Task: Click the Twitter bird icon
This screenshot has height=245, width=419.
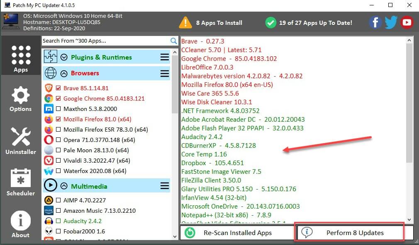Action: tap(391, 22)
